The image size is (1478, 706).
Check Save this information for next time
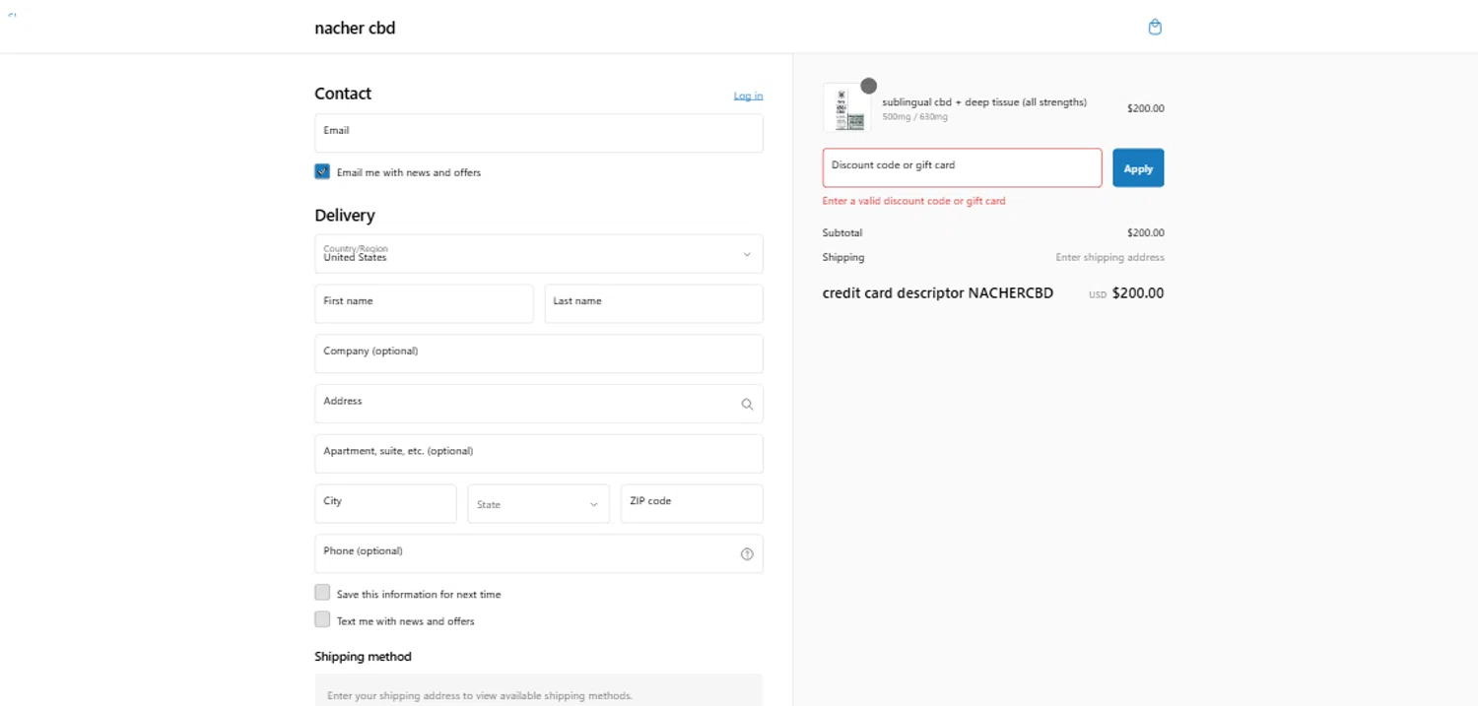pos(322,593)
